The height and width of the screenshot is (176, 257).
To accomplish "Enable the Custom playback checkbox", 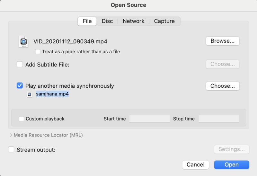I will tap(21, 119).
